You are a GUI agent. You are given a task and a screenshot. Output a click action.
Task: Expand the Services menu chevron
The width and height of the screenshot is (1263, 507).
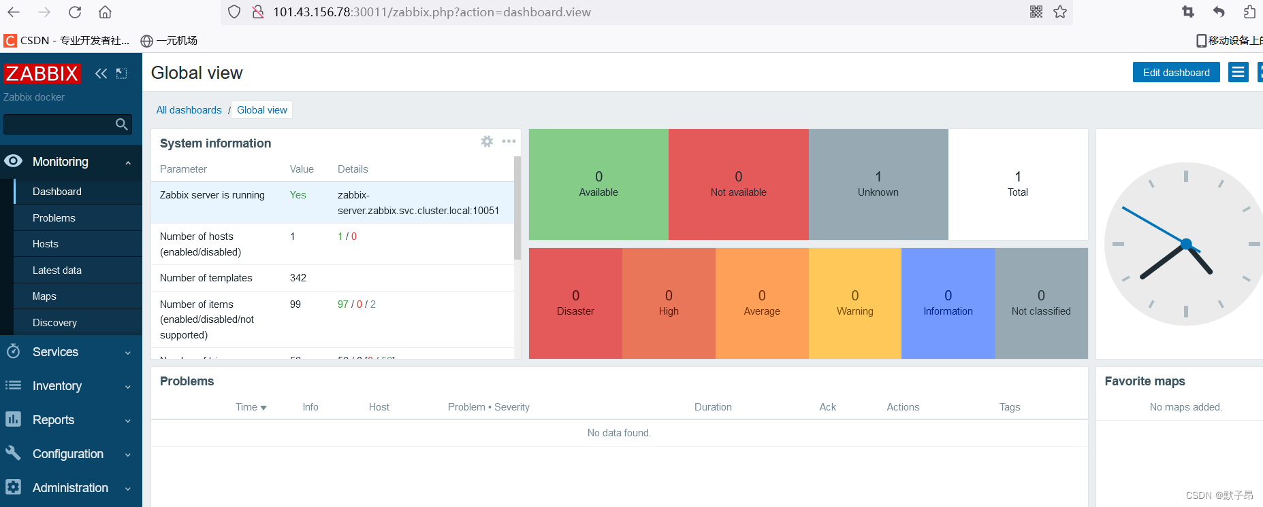pyautogui.click(x=128, y=353)
